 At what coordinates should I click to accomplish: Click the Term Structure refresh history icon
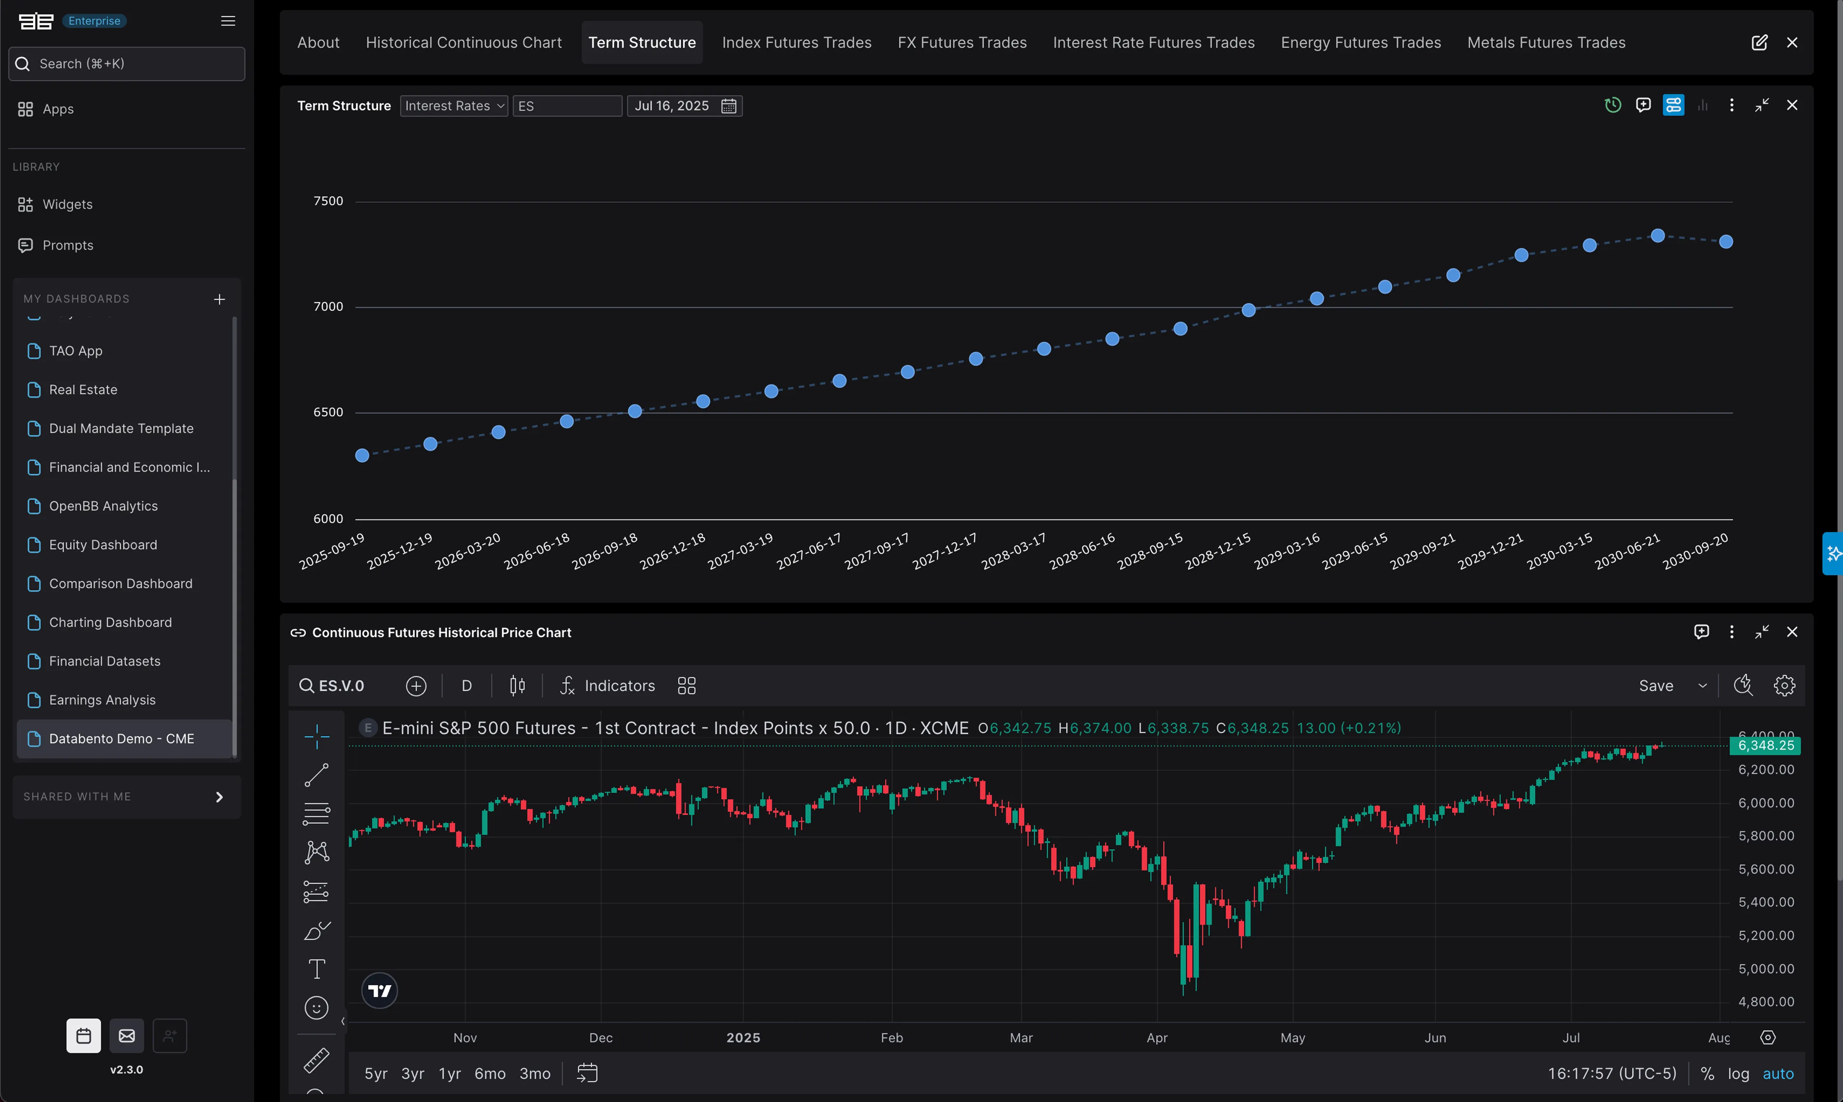(x=1612, y=105)
